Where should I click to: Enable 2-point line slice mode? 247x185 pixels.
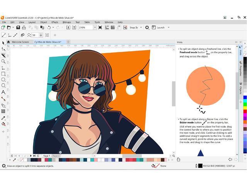pyautogui.click(x=4, y=35)
